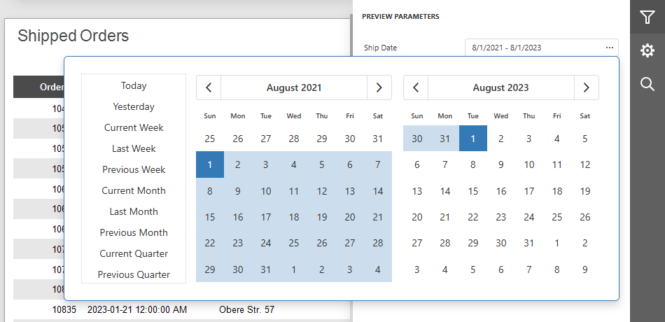Image resolution: width=665 pixels, height=322 pixels.
Task: Go to previous month from August 2021
Action: pyautogui.click(x=209, y=87)
